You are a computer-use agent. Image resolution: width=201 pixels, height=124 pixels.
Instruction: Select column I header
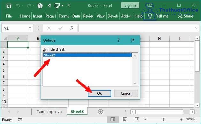click(180, 38)
